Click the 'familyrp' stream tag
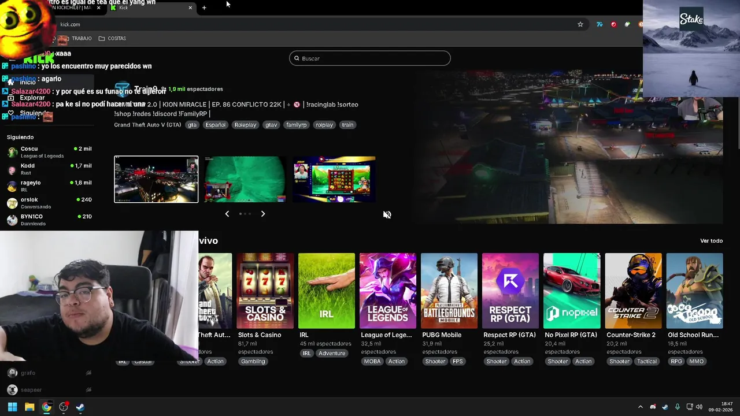Image resolution: width=740 pixels, height=416 pixels. (x=297, y=125)
